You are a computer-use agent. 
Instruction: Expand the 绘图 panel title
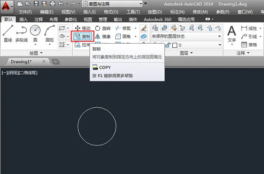[36, 53]
